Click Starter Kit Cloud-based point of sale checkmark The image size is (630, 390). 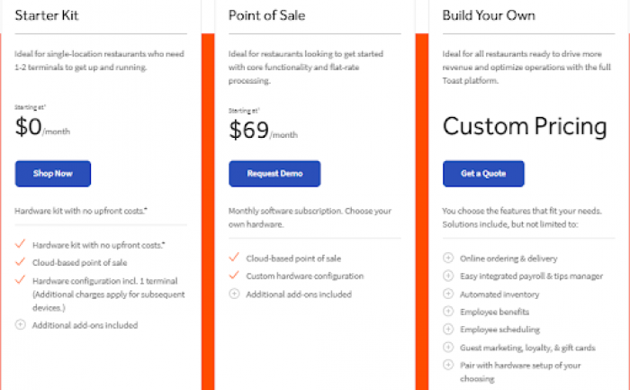point(20,262)
